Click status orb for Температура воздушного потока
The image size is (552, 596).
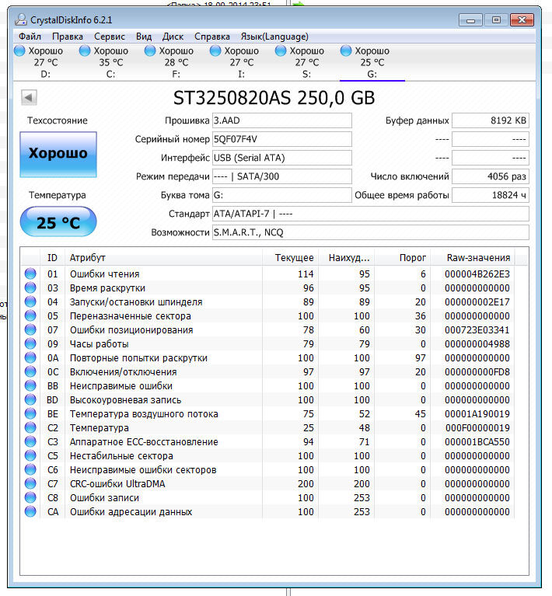click(30, 413)
